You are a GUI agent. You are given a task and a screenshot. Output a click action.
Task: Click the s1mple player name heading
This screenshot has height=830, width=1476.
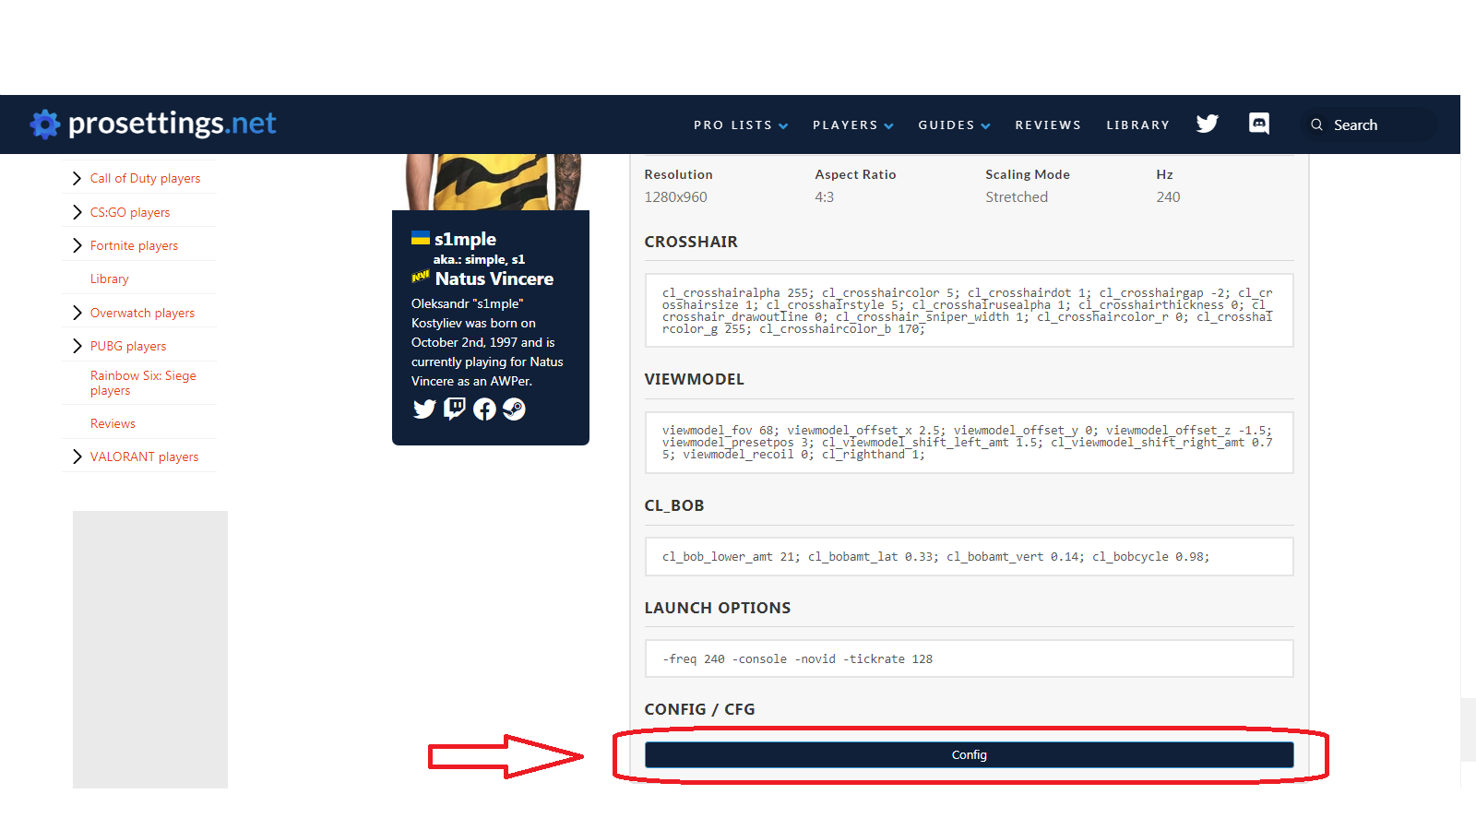click(x=465, y=239)
